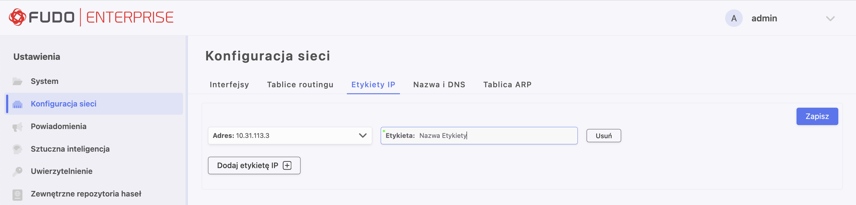The height and width of the screenshot is (205, 856).
Task: Switch to the Interfejsy tab
Action: [x=229, y=85]
